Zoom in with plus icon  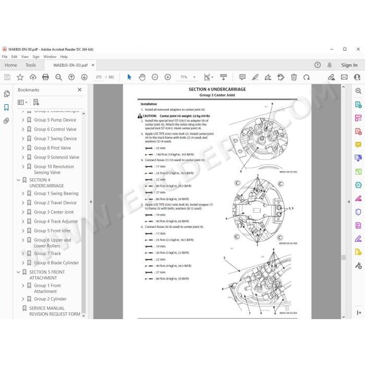(x=167, y=77)
